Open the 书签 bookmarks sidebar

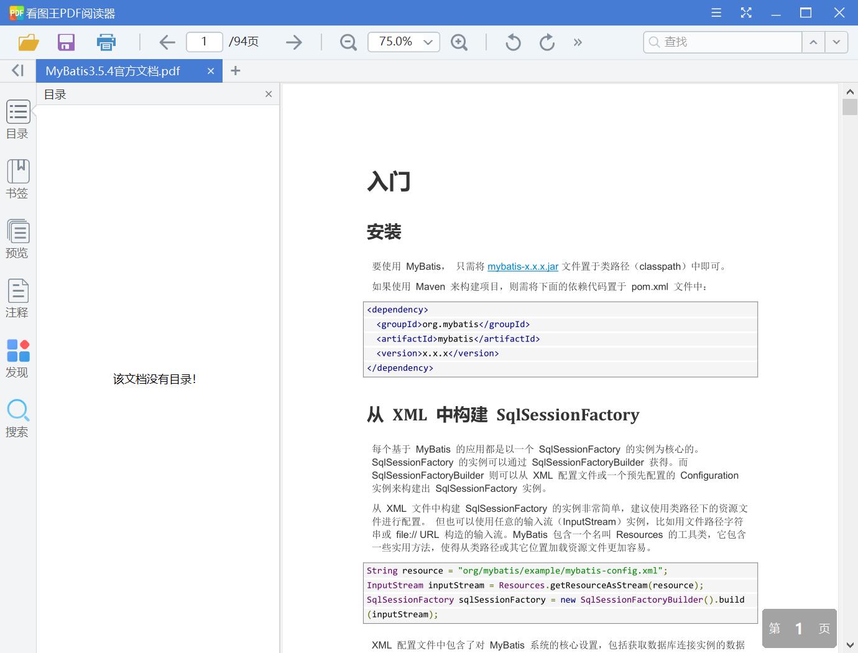coord(17,179)
